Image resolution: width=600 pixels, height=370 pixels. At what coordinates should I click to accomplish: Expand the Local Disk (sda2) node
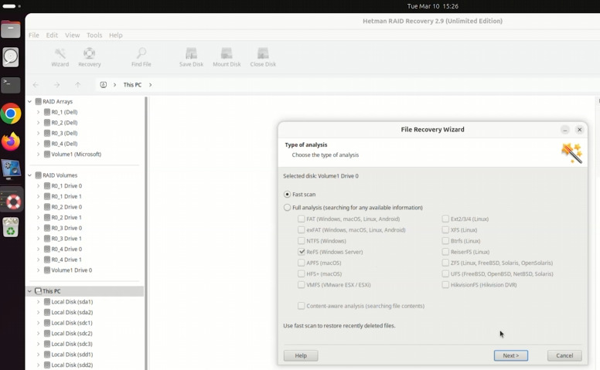coord(38,312)
